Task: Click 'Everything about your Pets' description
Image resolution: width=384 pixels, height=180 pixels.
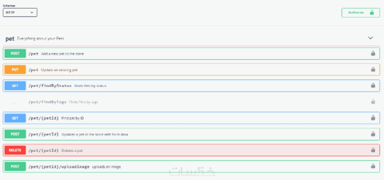Action: (x=41, y=38)
